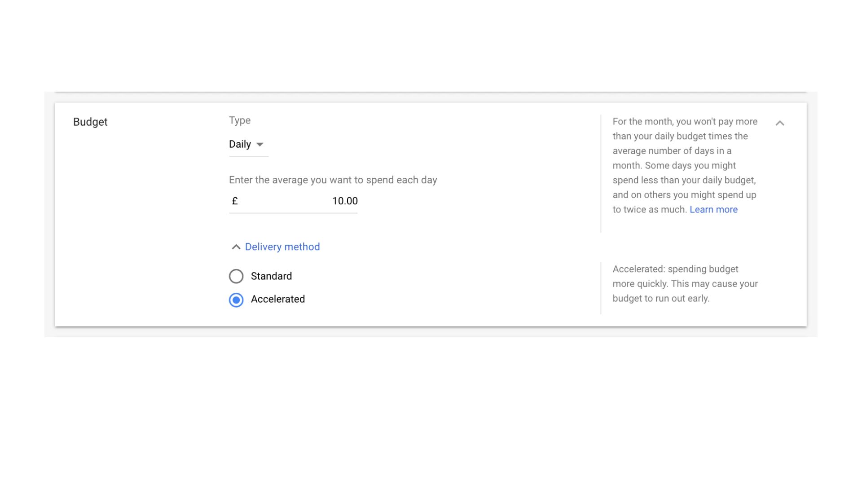Collapse the Budget card with top-right chevron
Viewport: 862px width, 485px height.
point(780,123)
